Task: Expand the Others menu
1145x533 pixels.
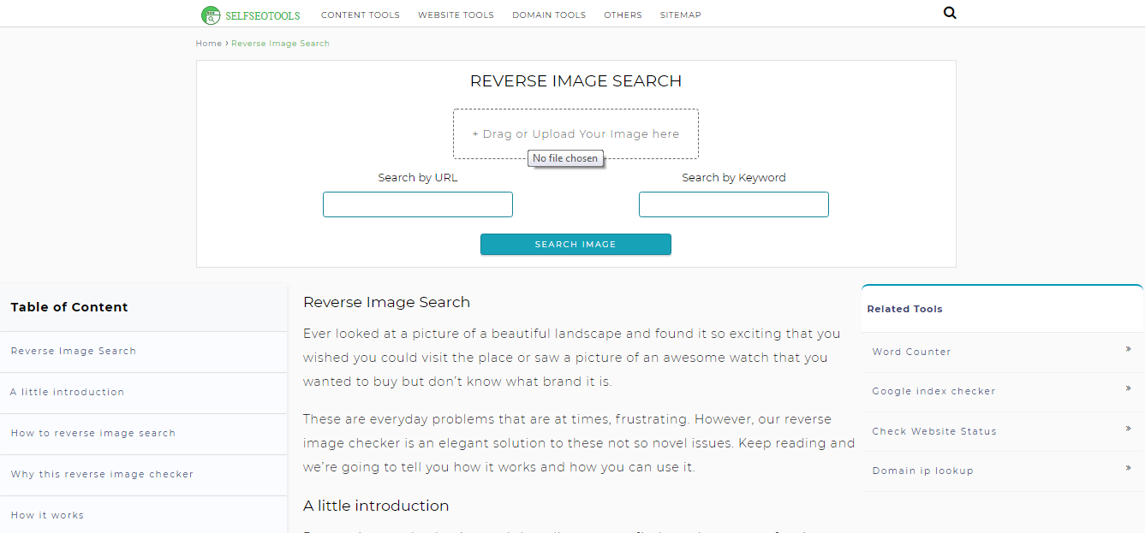Action: click(x=623, y=15)
